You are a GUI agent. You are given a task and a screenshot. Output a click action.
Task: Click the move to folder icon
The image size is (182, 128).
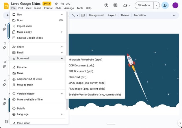click(62, 4)
